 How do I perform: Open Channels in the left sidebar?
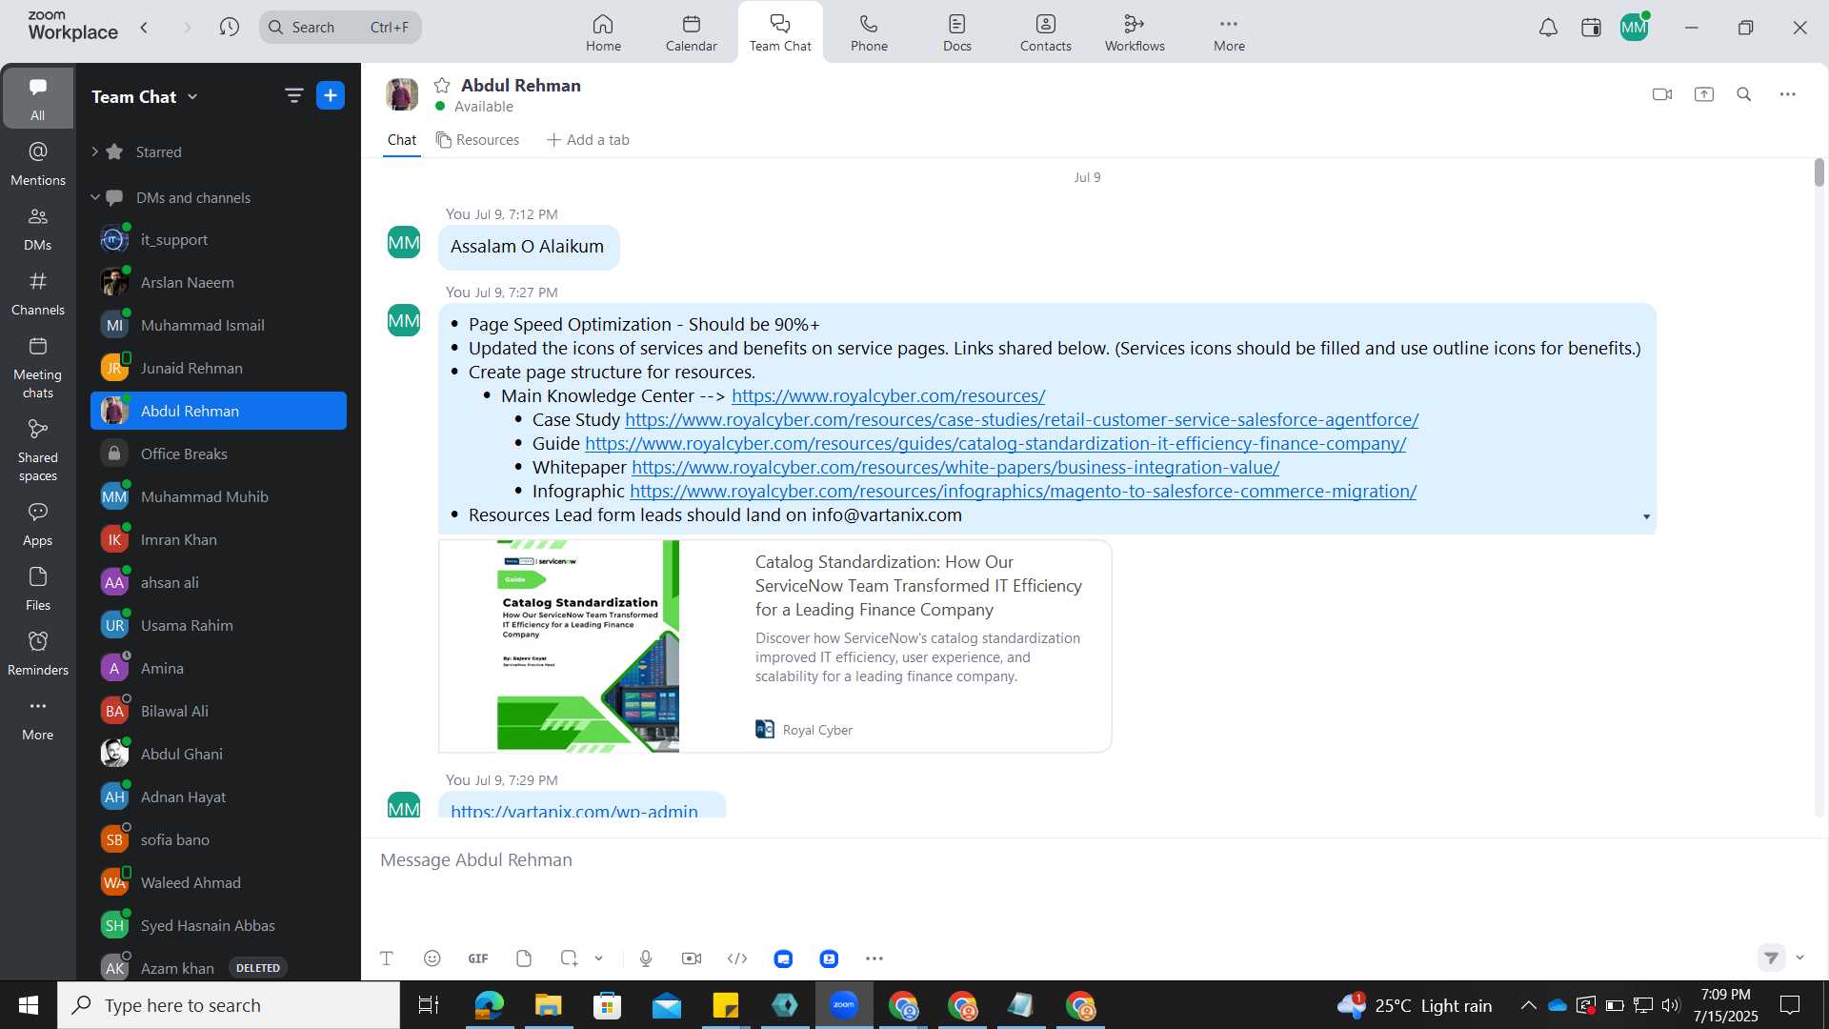[38, 293]
